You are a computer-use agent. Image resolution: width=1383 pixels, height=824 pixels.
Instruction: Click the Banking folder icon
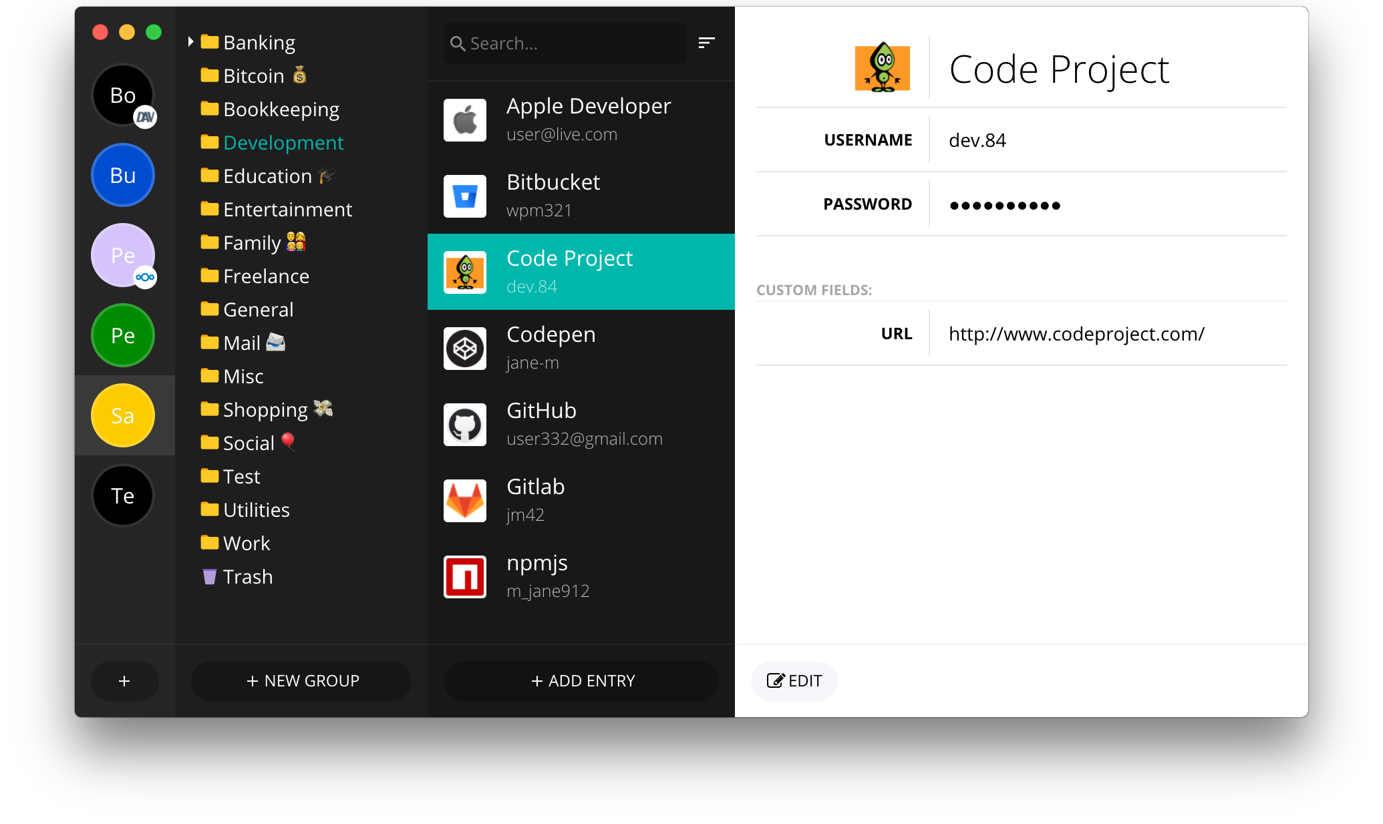pos(209,41)
